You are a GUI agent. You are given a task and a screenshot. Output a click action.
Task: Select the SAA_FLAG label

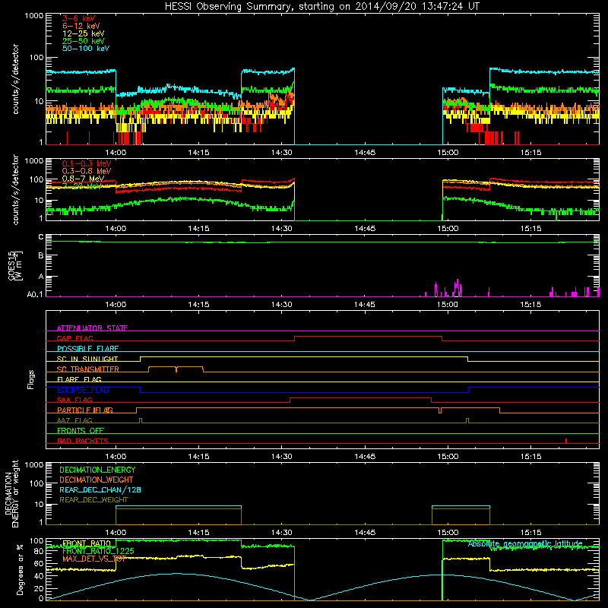[74, 400]
